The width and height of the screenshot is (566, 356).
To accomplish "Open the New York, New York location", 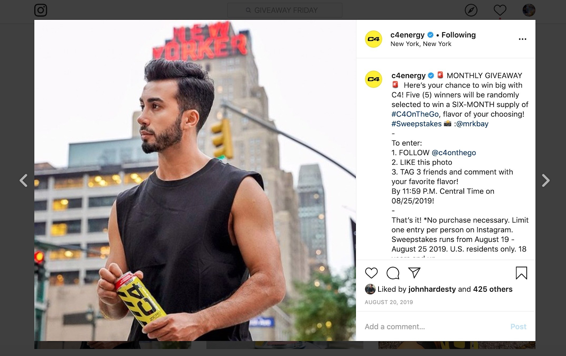I will (x=421, y=44).
